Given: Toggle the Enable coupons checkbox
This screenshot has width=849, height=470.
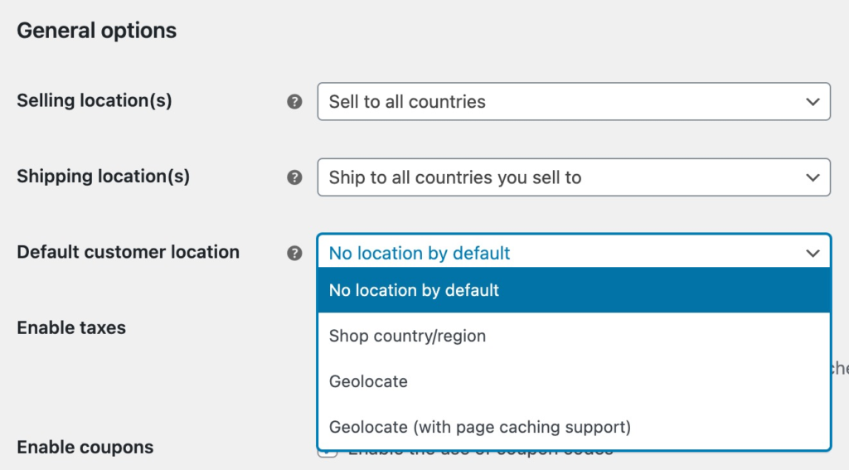Looking at the screenshot, I should pos(327,453).
